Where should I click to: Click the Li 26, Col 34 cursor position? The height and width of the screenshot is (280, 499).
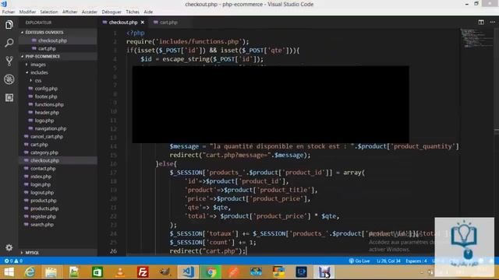pyautogui.click(x=388, y=261)
